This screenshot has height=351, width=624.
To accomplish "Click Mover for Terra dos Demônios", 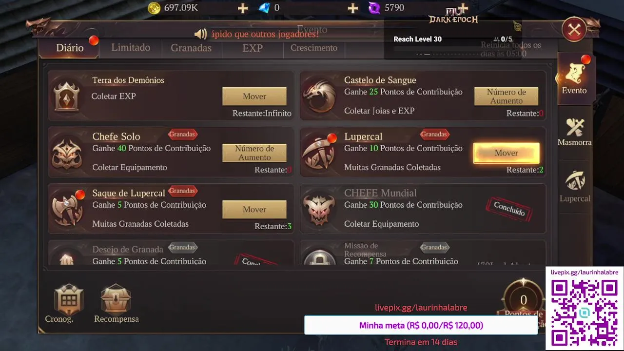I will [254, 97].
